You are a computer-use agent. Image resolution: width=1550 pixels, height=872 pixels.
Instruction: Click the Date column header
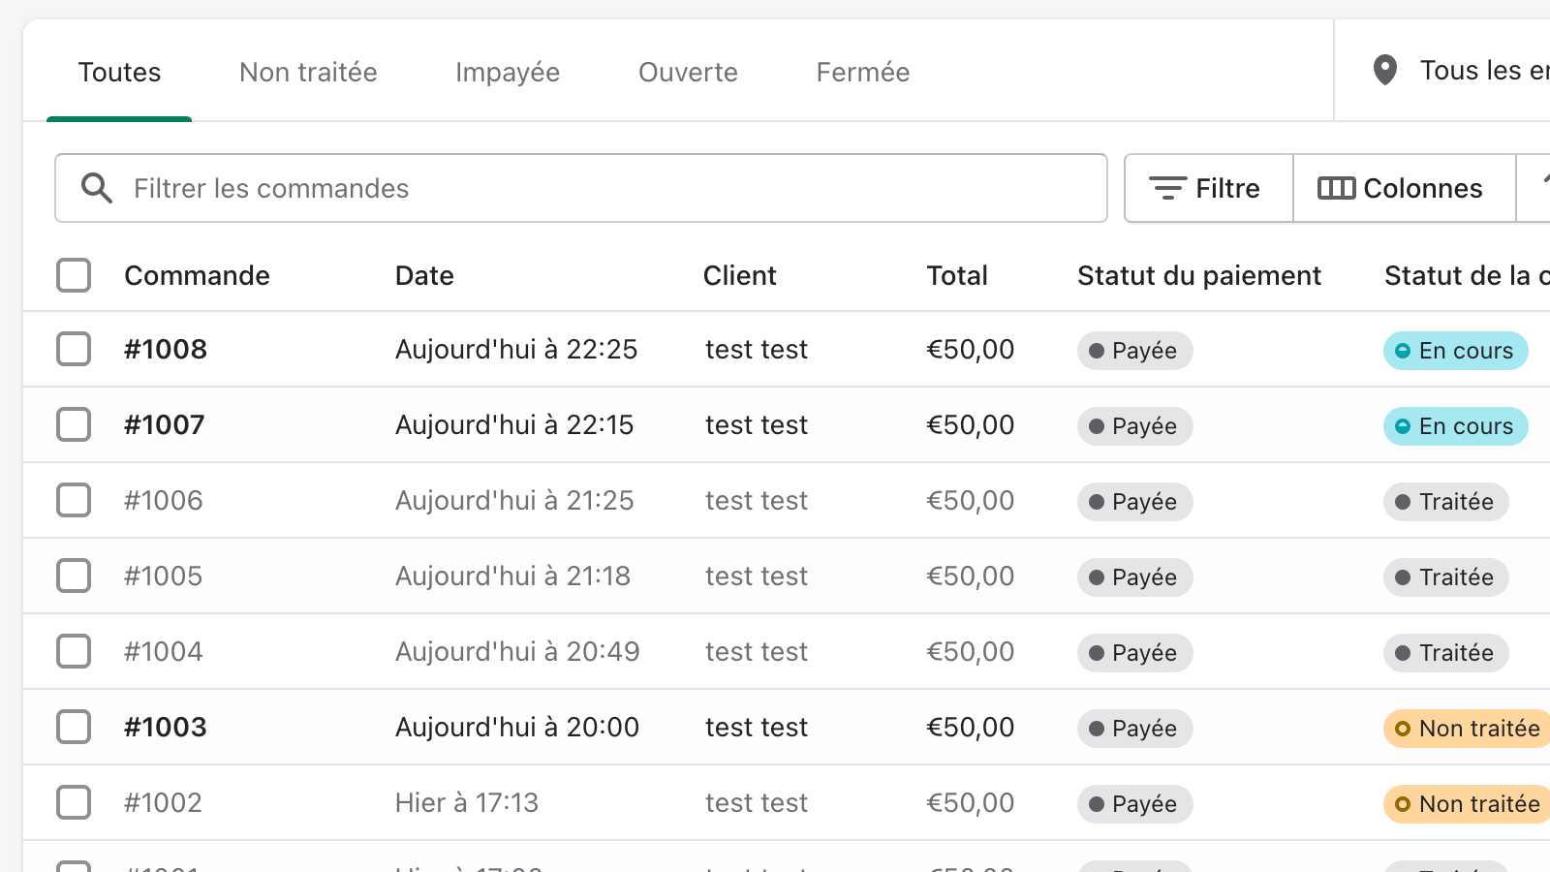424,275
